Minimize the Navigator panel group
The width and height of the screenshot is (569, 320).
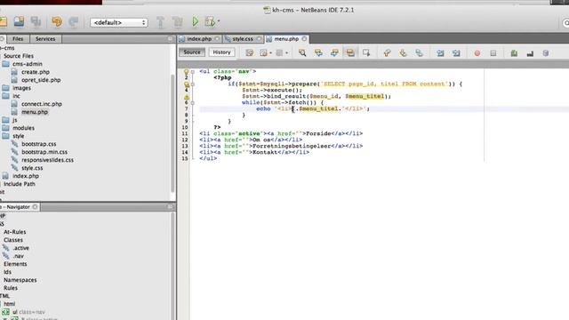(170, 206)
